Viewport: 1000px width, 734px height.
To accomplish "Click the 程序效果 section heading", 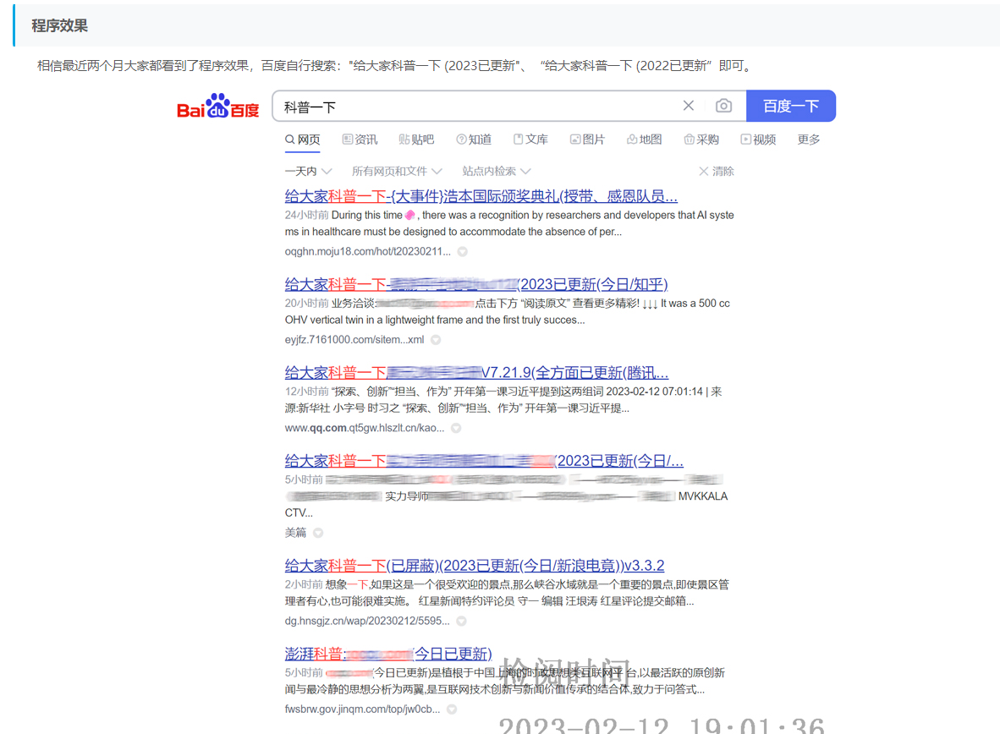I will click(59, 25).
